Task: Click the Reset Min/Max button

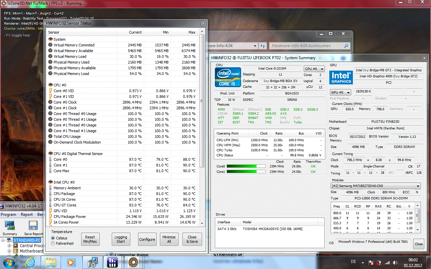Action: pyautogui.click(x=90, y=239)
